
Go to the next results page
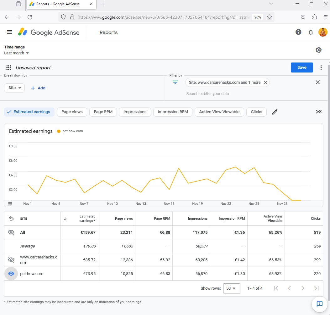click(x=303, y=288)
